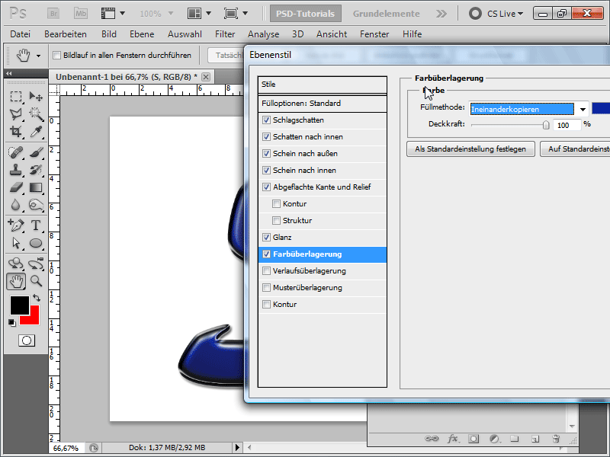
Task: Select the Path Selection tool
Action: pos(15,243)
